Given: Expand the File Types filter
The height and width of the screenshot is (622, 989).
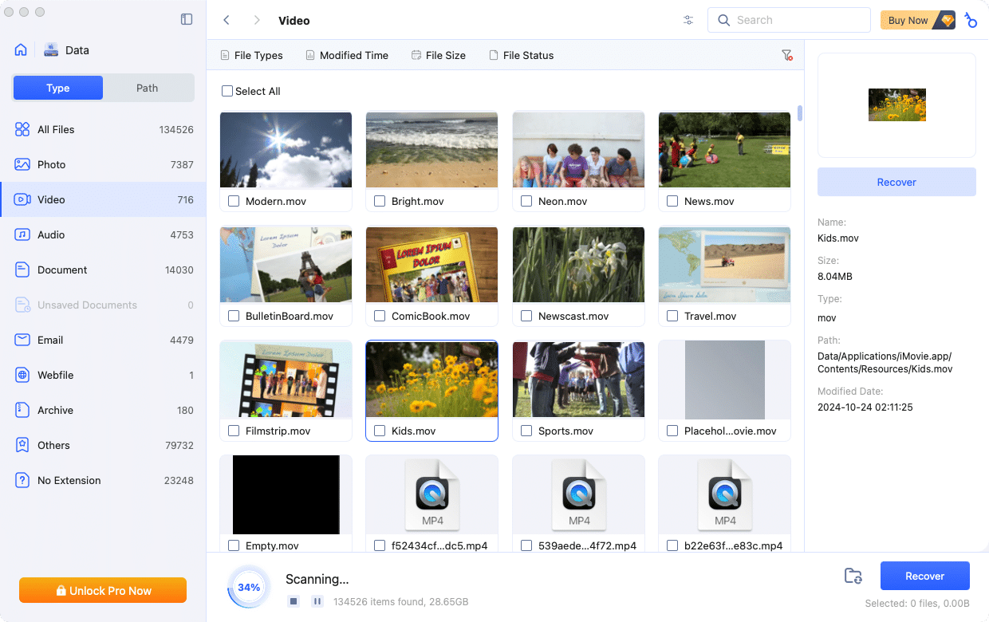Looking at the screenshot, I should (251, 55).
